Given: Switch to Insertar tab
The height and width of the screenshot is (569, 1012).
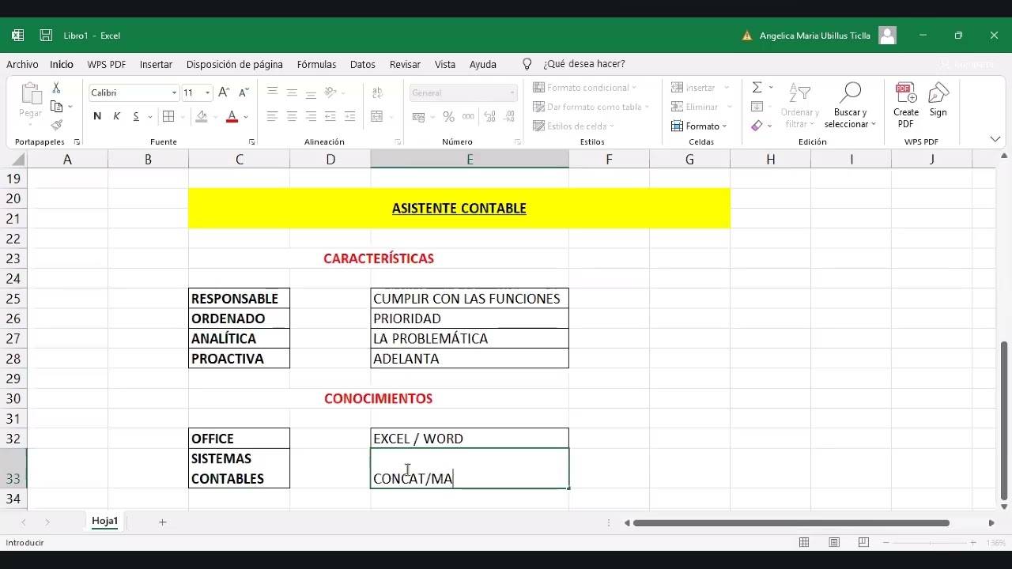Looking at the screenshot, I should pyautogui.click(x=156, y=64).
